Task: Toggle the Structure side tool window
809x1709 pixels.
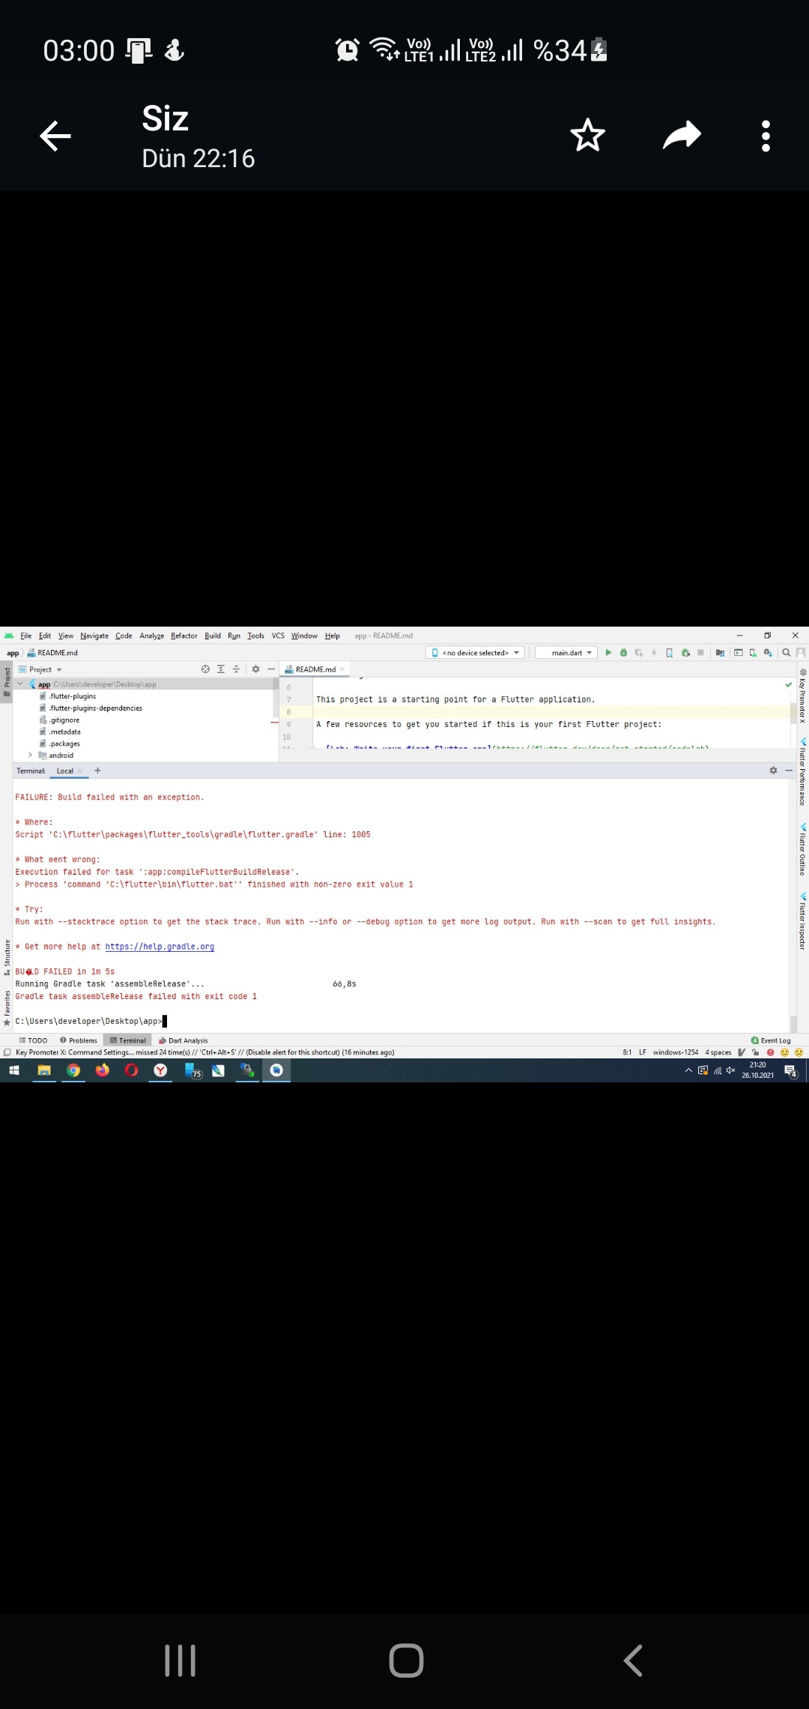Action: coord(7,957)
